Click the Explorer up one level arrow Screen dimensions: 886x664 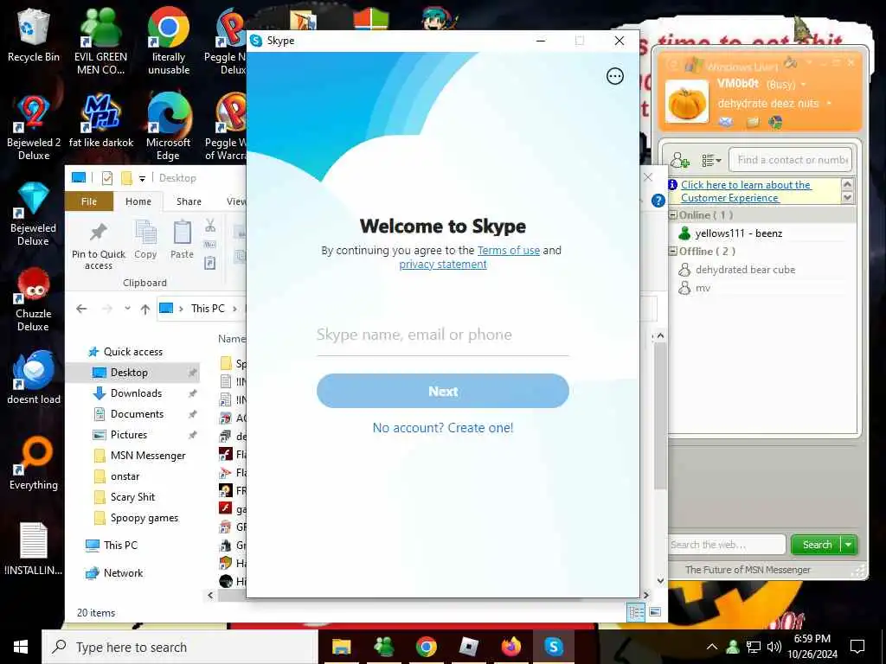[x=145, y=309]
